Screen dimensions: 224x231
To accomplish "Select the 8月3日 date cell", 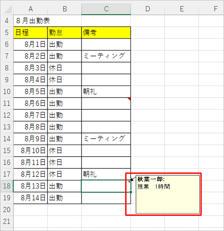I will coord(30,68).
